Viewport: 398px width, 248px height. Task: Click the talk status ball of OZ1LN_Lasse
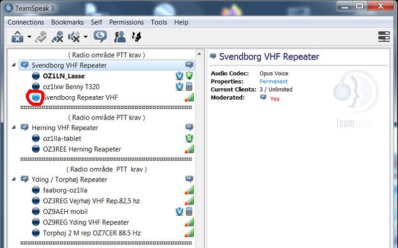(x=36, y=76)
